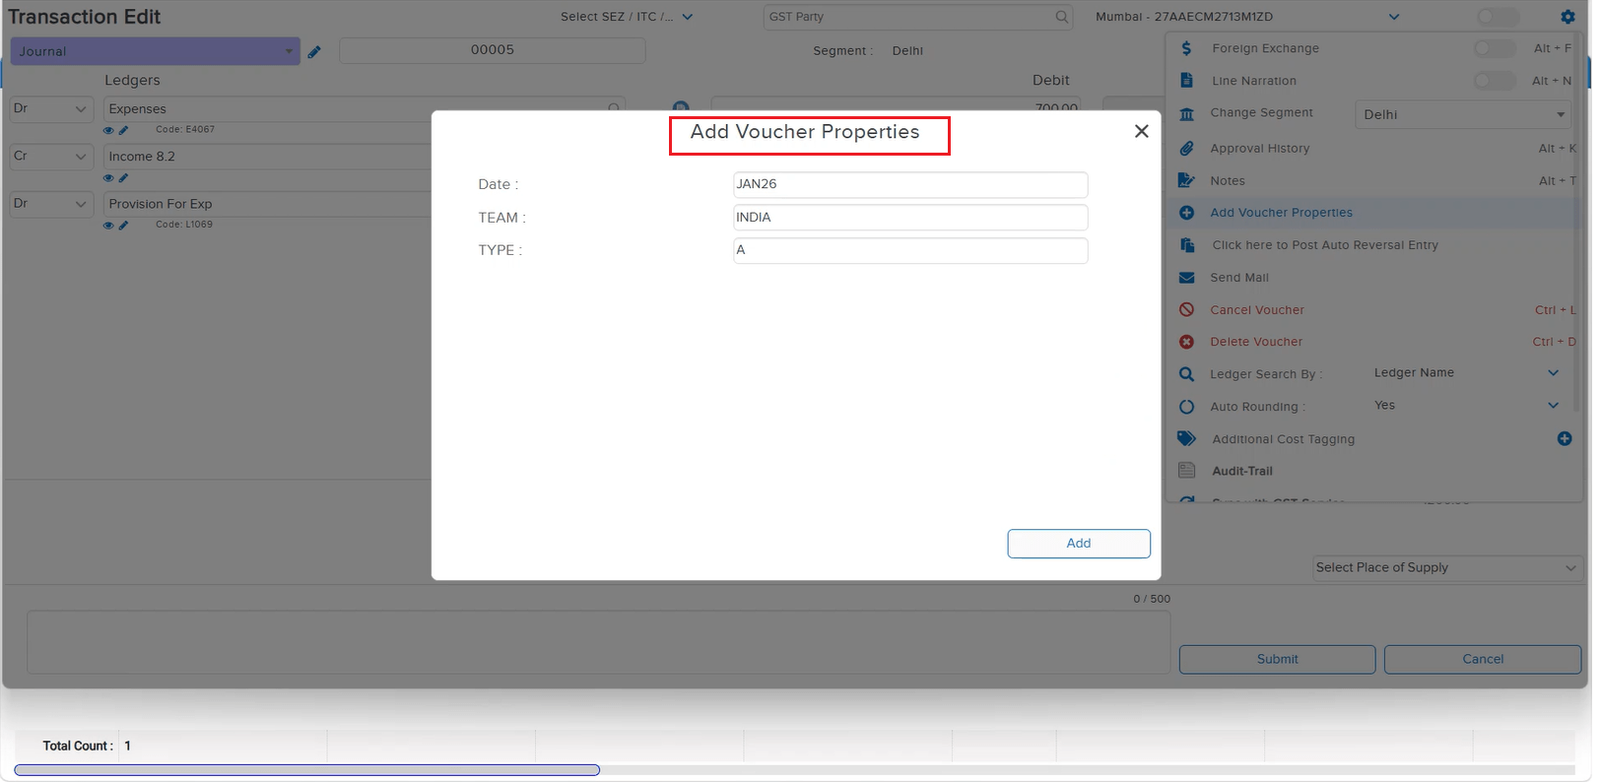Click the Cancel button
This screenshot has width=1600, height=782.
(1483, 660)
